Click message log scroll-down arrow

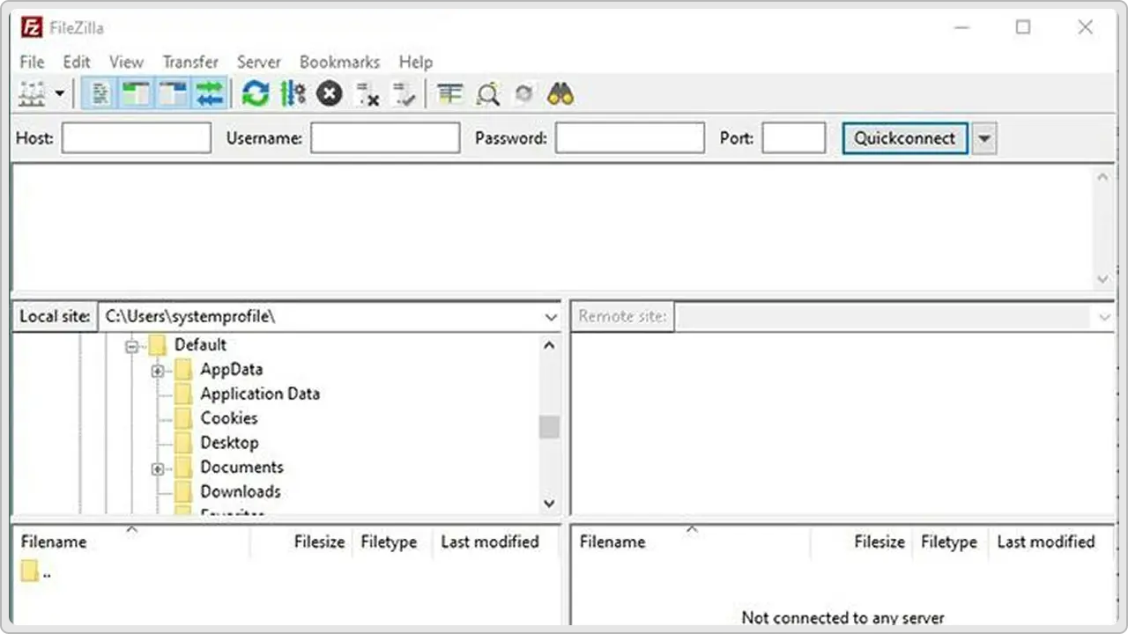tap(1103, 278)
